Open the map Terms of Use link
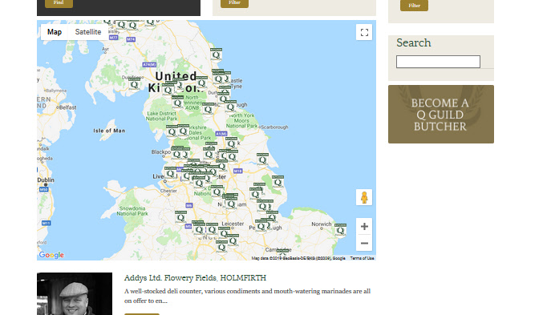Image resolution: width=551 pixels, height=315 pixels. tap(362, 258)
